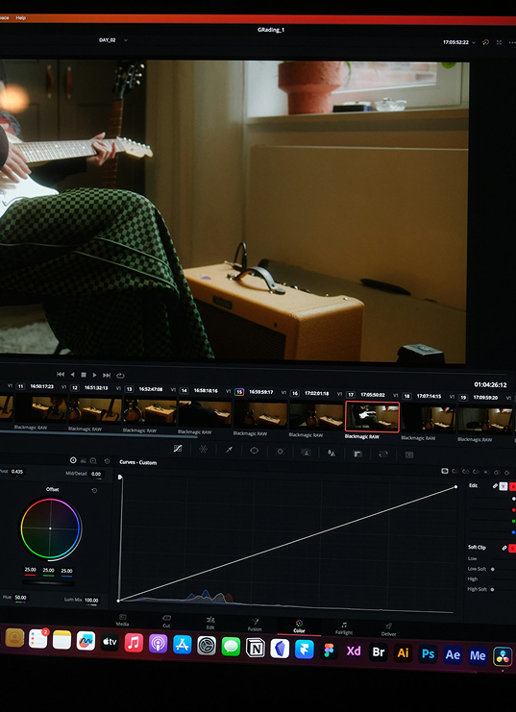Switch to Sat vs Lum curve
This screenshot has width=516, height=712.
point(507,473)
